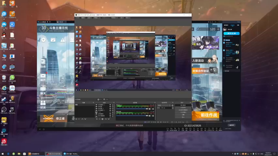Select Internet Explorer desktop icon

pos(4,89)
